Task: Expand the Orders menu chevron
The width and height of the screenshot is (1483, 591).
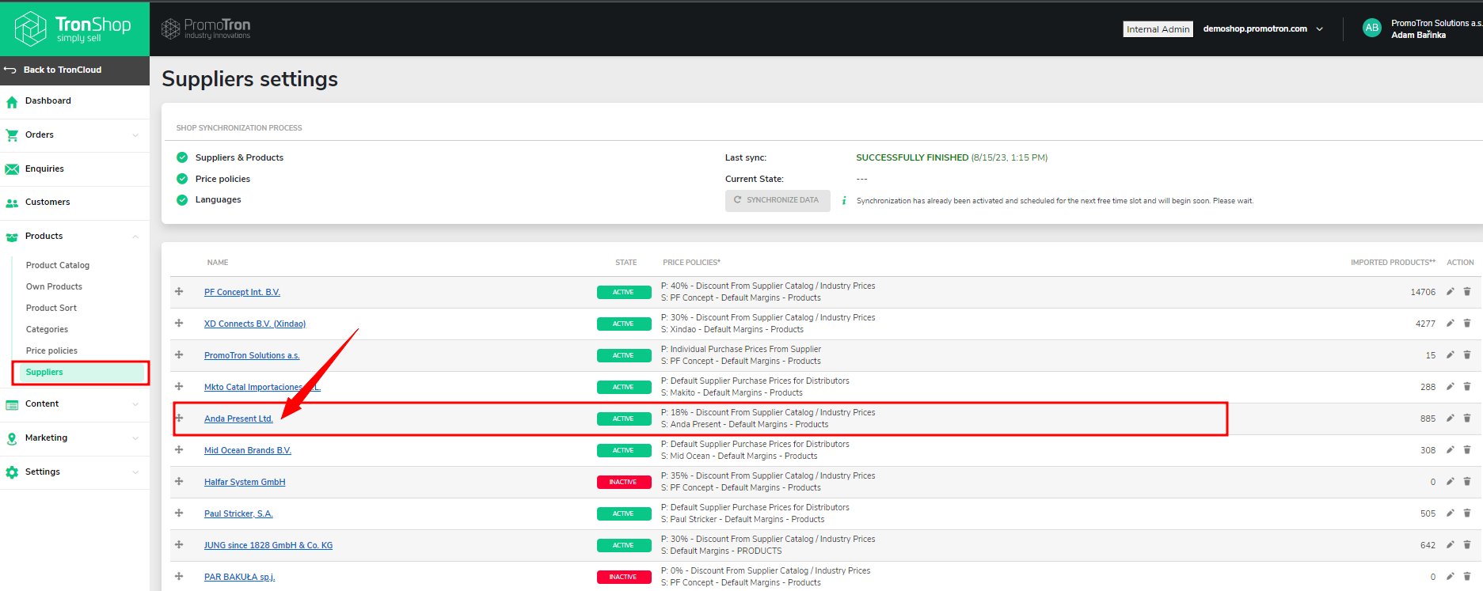Action: click(135, 135)
